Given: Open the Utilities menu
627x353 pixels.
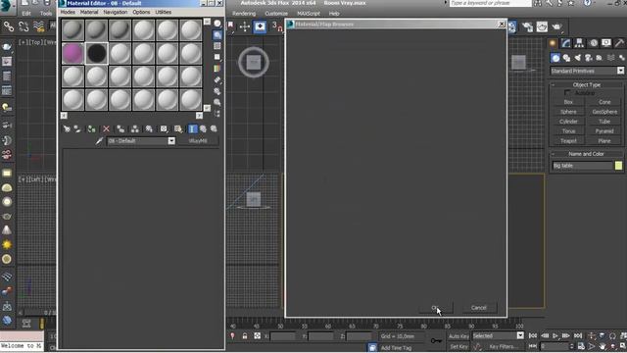Looking at the screenshot, I should tap(164, 13).
